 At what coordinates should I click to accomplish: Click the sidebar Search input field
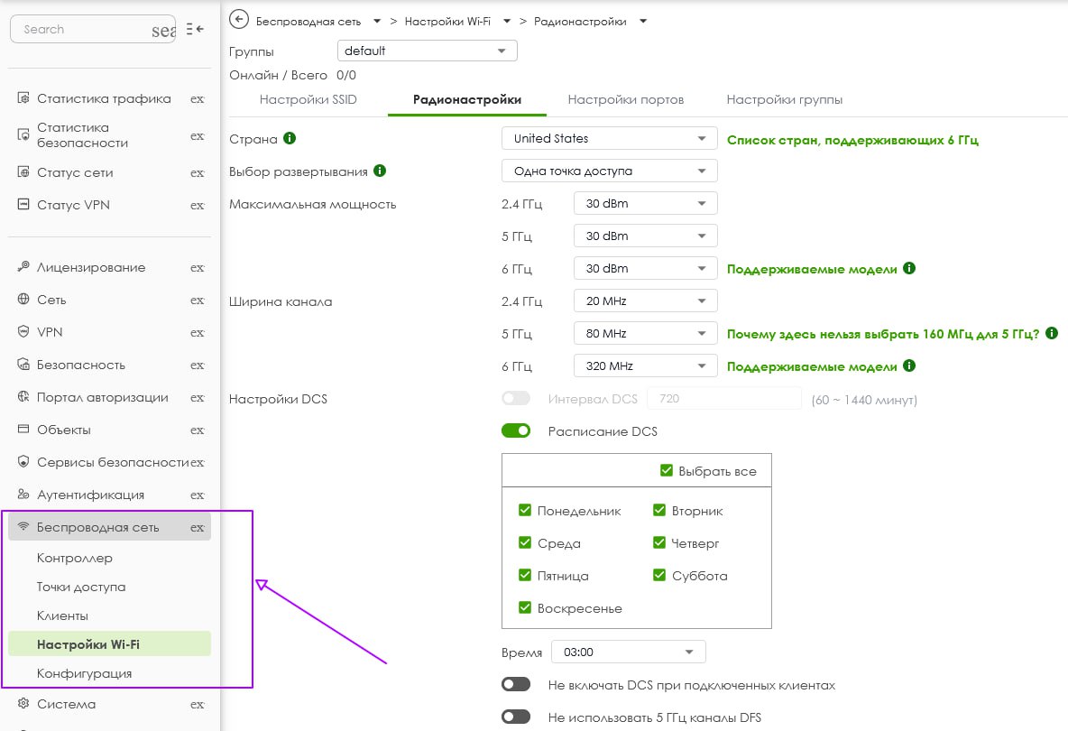pyautogui.click(x=93, y=29)
